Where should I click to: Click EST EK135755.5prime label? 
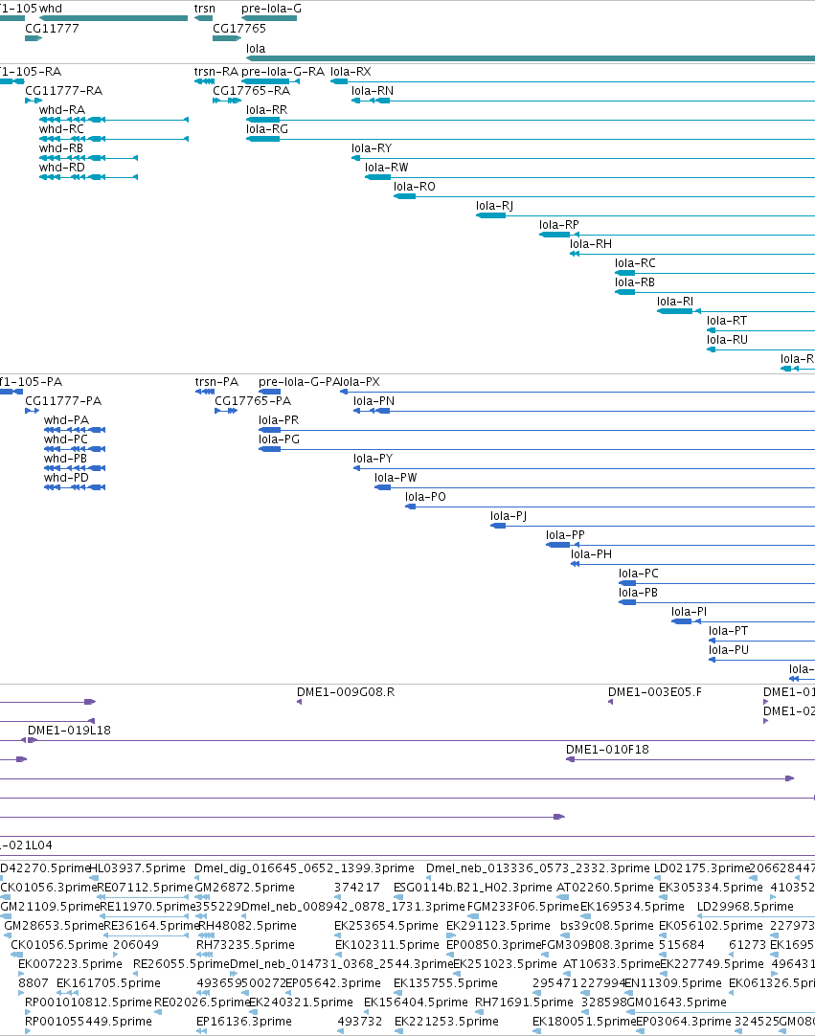[x=445, y=983]
